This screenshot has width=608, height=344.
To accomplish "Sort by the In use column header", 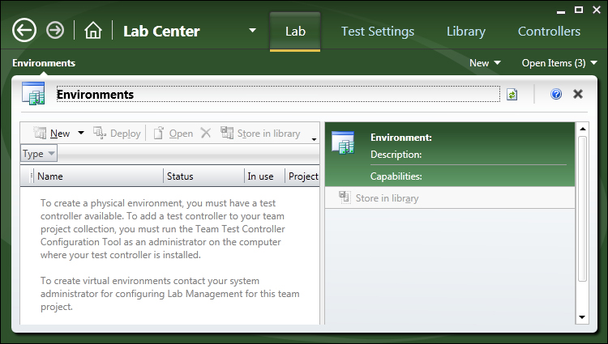I will pos(264,176).
